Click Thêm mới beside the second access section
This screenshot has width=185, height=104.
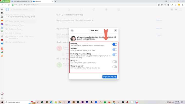pos(159,29)
